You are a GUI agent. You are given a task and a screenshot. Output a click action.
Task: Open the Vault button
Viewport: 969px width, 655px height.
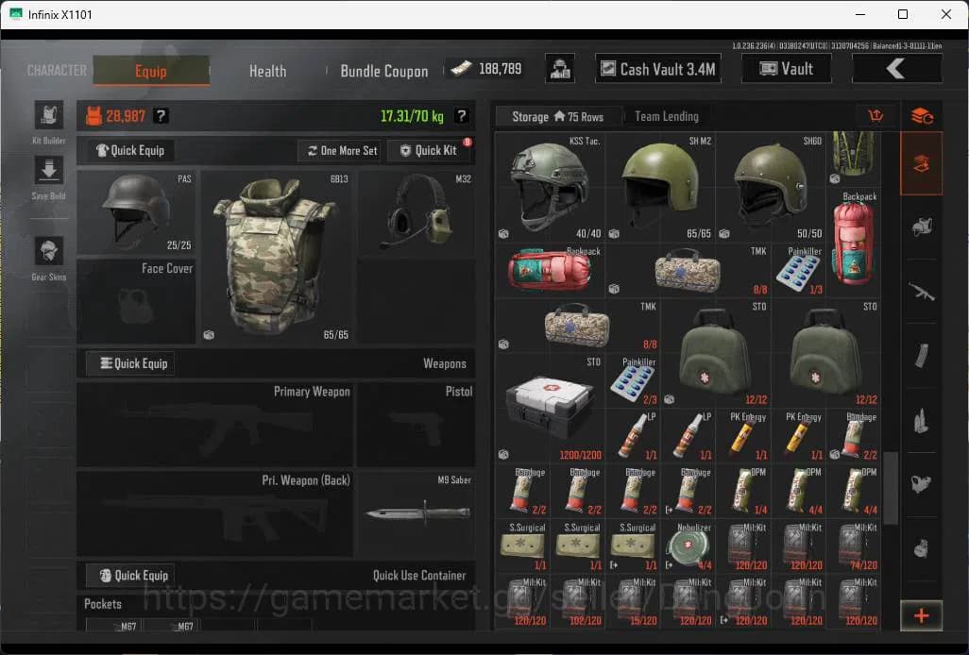786,69
